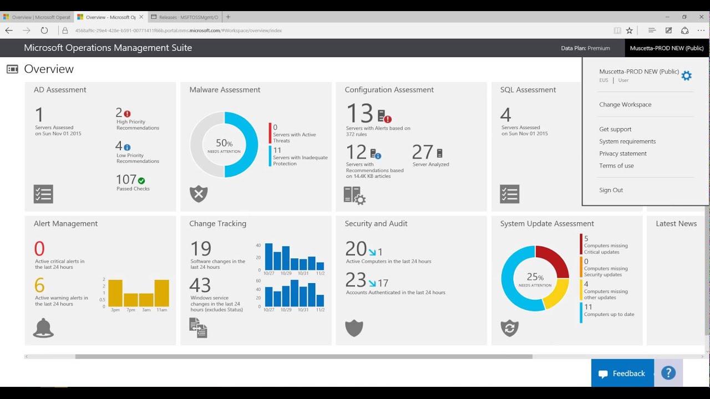710x399 pixels.
Task: Click the servers with alerts icon
Action: (x=384, y=116)
